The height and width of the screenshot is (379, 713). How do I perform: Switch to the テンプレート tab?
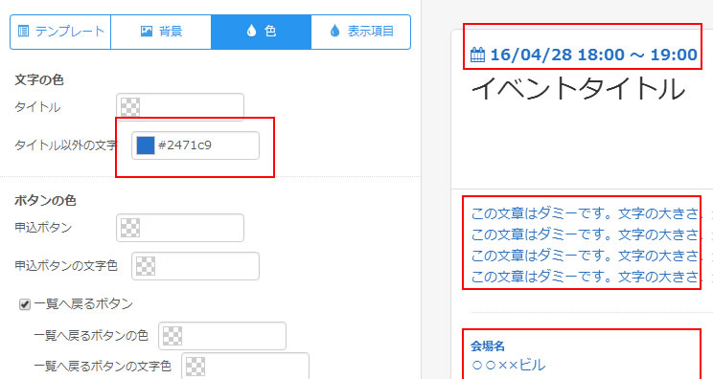(x=60, y=32)
